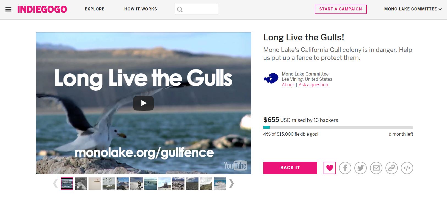
Task: Click the search input field
Action: pyautogui.click(x=196, y=9)
